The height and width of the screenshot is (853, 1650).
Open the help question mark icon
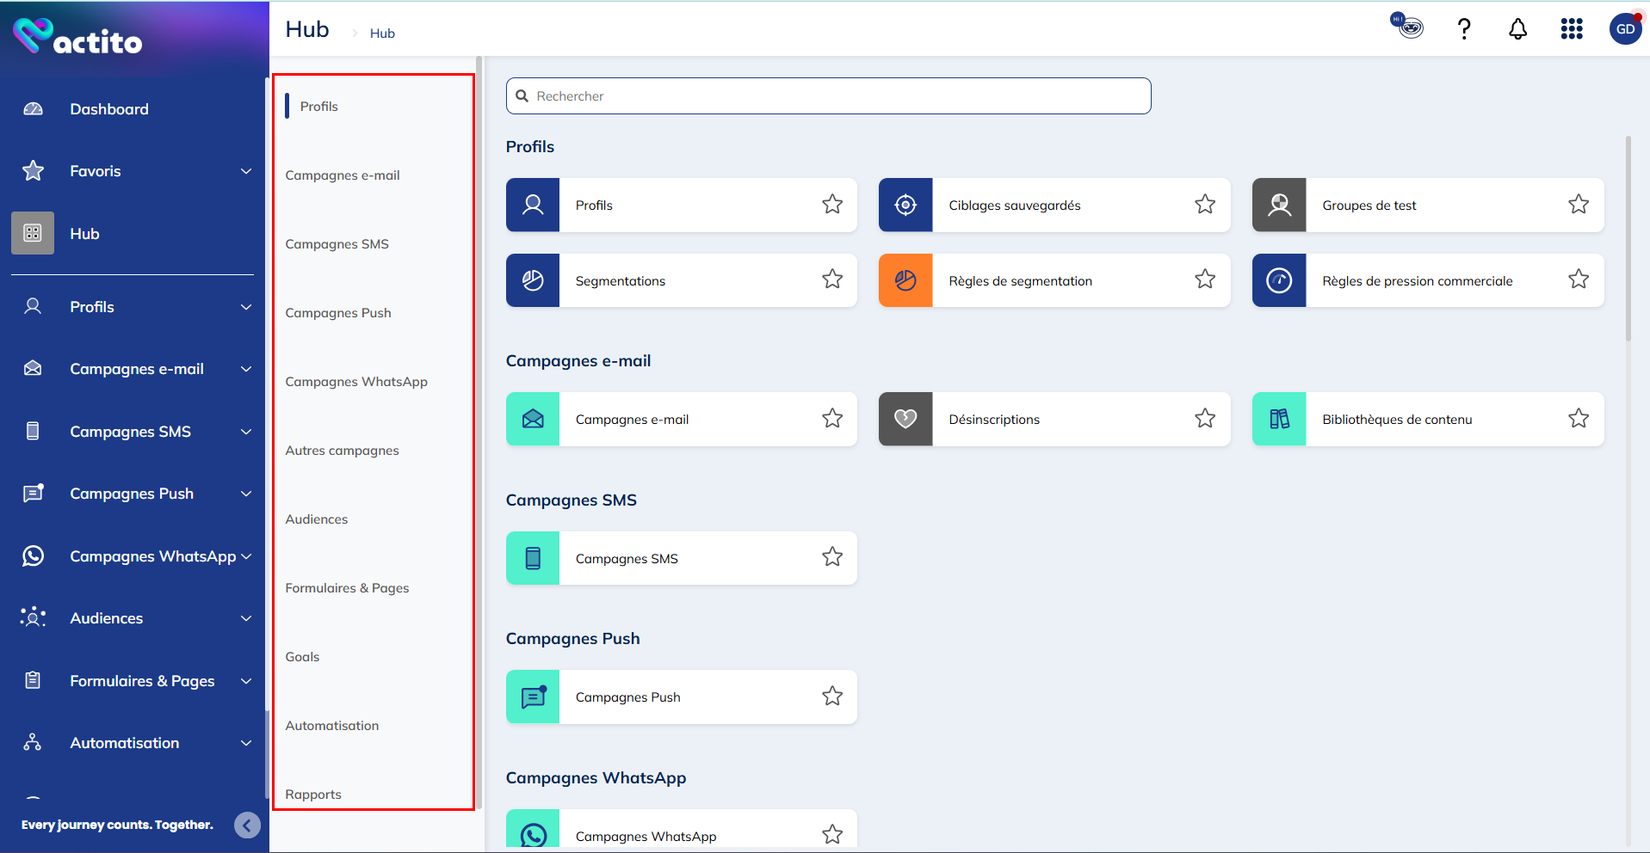tap(1463, 29)
